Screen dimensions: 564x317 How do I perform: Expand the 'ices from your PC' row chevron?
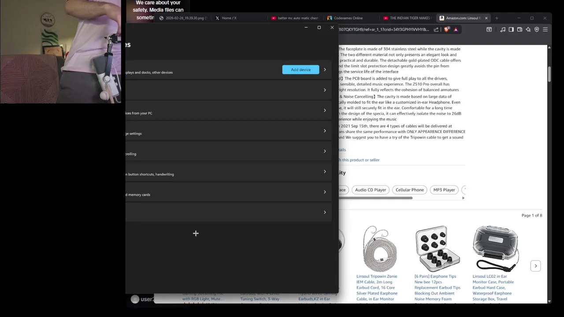click(x=325, y=111)
